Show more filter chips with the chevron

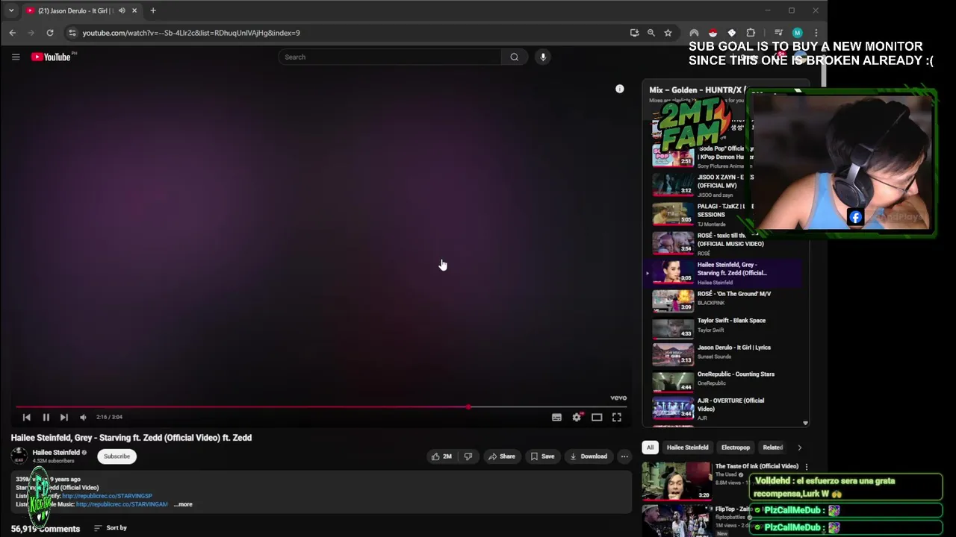pyautogui.click(x=799, y=447)
